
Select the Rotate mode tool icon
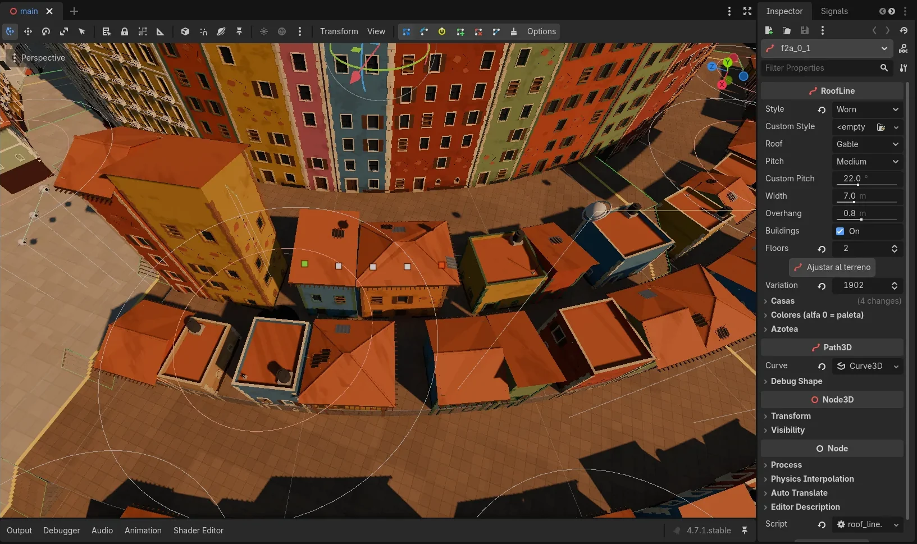click(x=46, y=31)
